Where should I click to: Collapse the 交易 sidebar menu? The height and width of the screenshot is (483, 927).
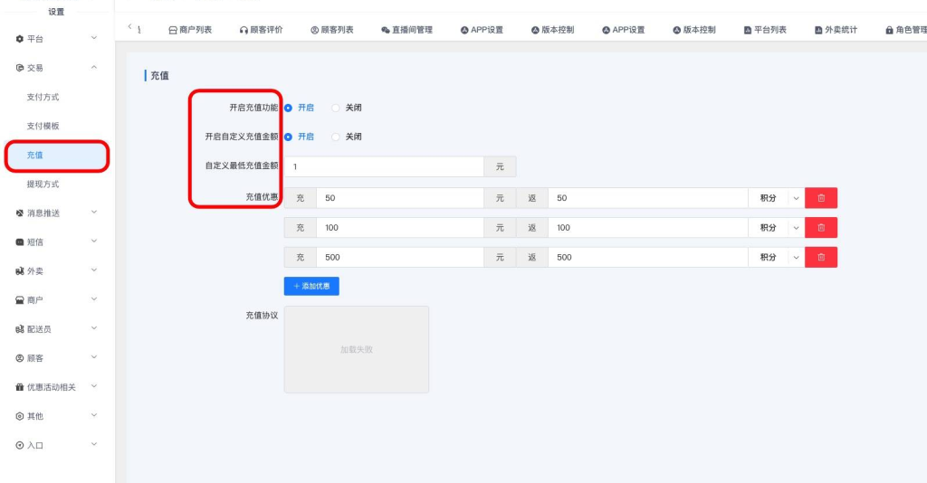click(57, 68)
